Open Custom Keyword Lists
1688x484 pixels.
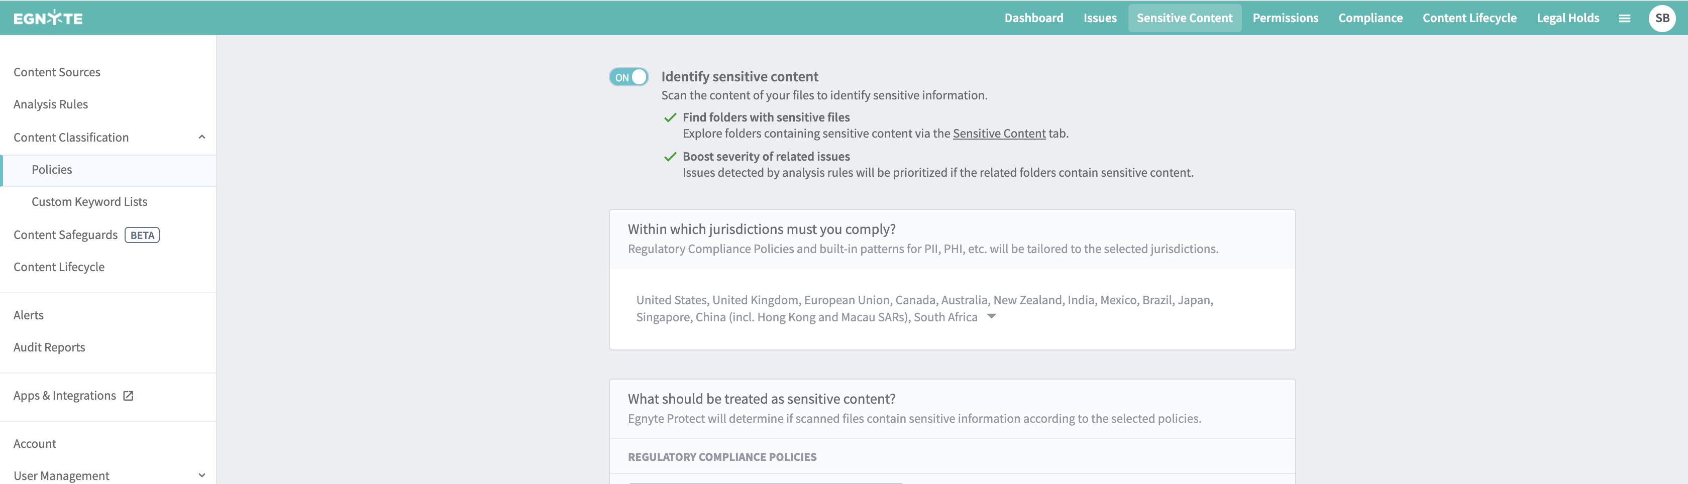point(89,202)
